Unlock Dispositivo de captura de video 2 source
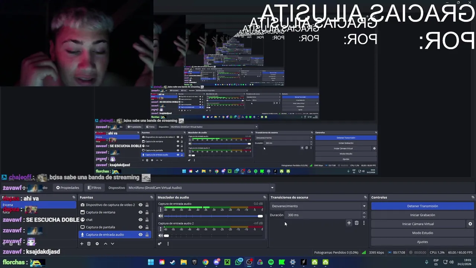 coord(147,205)
